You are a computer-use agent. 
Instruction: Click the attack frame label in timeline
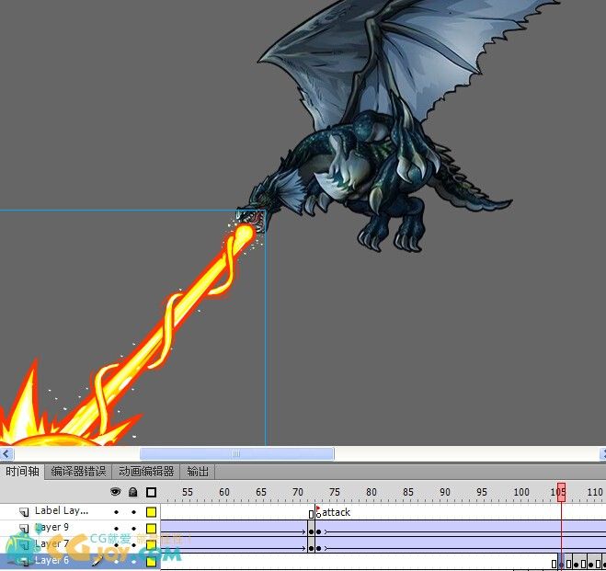[336, 513]
